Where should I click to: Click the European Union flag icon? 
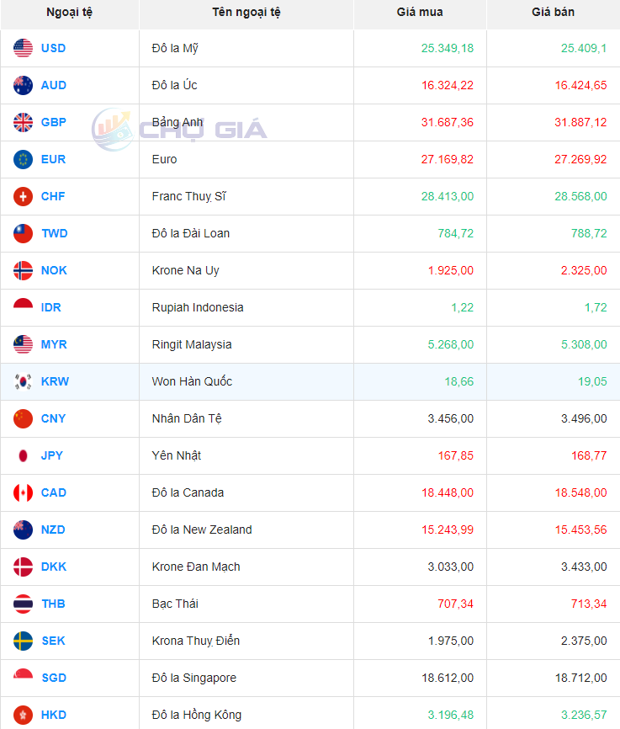point(23,159)
